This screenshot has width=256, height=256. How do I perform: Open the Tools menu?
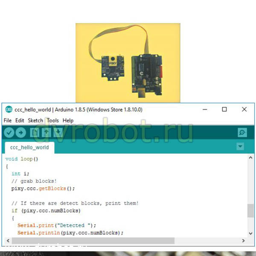pos(53,120)
